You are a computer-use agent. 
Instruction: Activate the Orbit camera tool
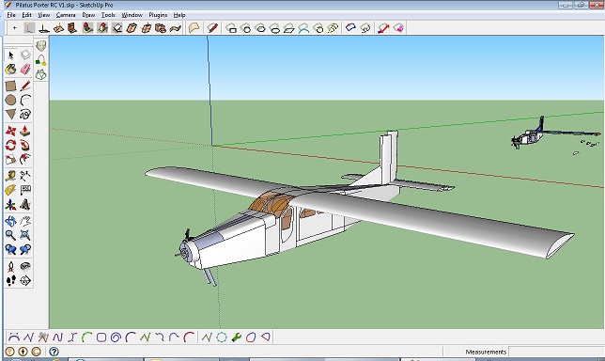pos(11,221)
